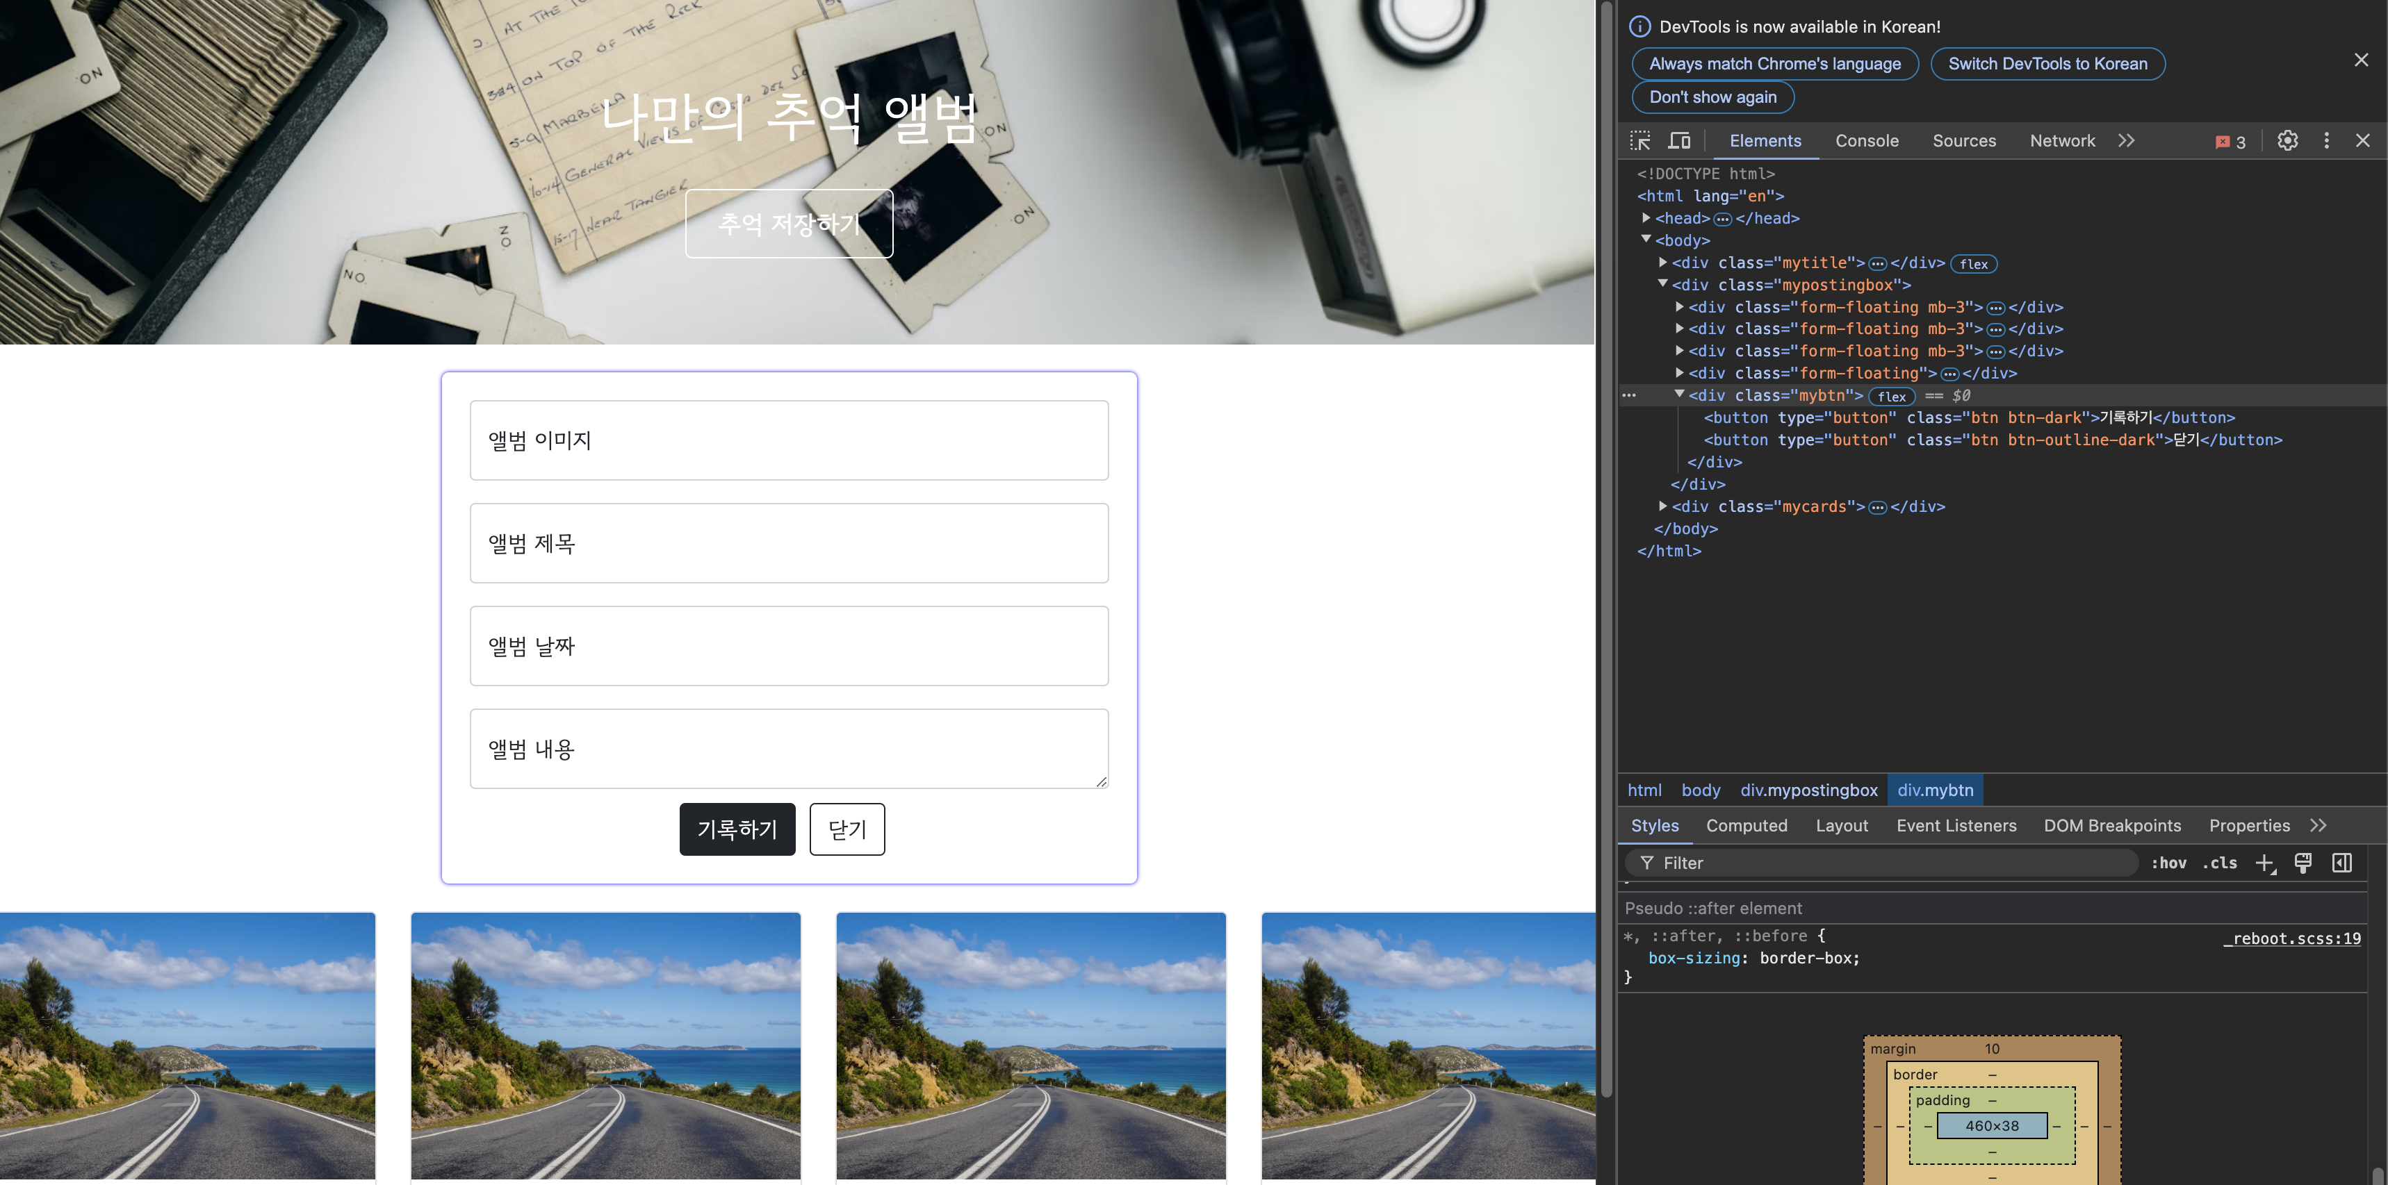Open DevTools settings gear
The image size is (2388, 1185).
point(2287,141)
